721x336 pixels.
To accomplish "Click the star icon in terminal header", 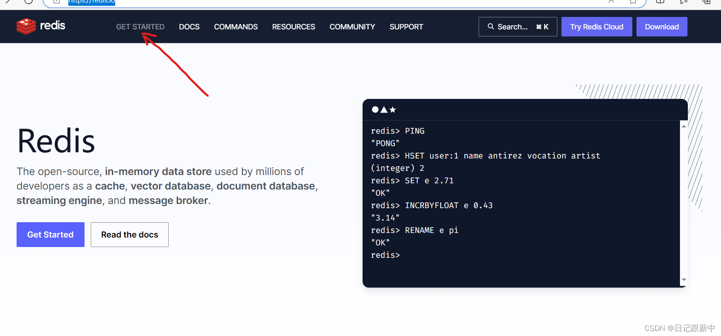I will click(x=392, y=110).
